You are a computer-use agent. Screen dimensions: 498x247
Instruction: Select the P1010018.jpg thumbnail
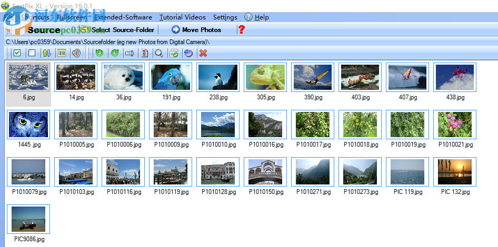click(x=360, y=125)
